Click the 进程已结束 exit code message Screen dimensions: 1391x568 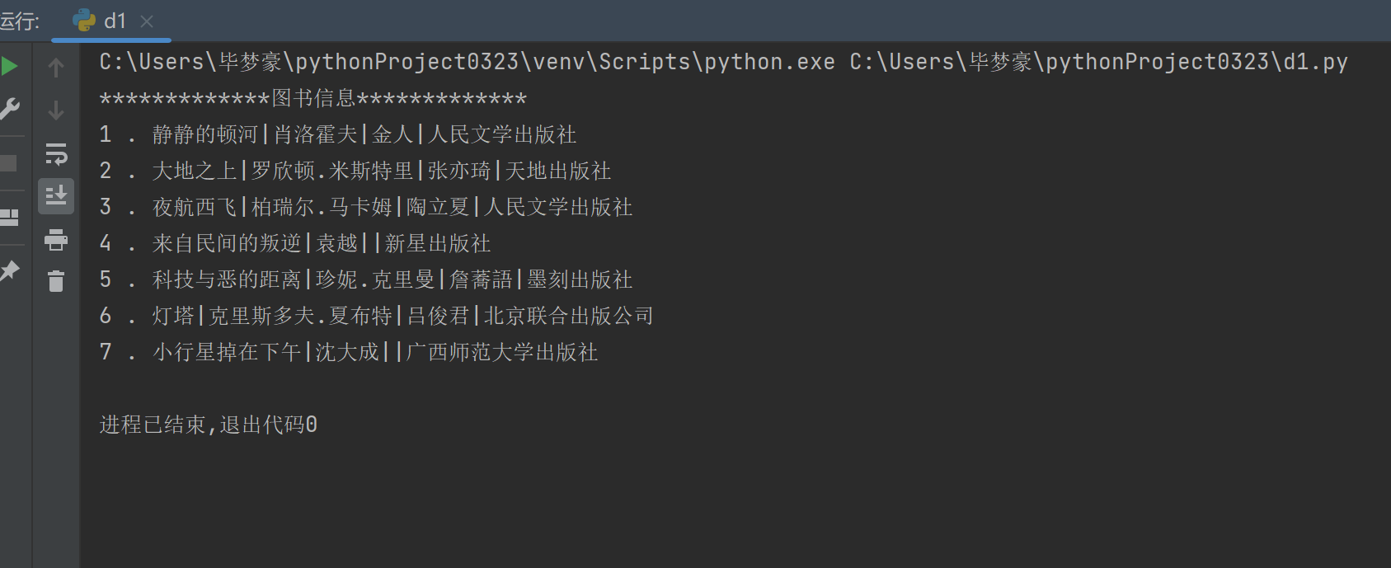(209, 425)
